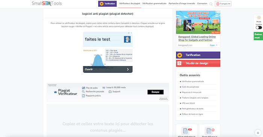
Task: Click the Rapports précis document icon
Action: pyautogui.click(x=83, y=96)
